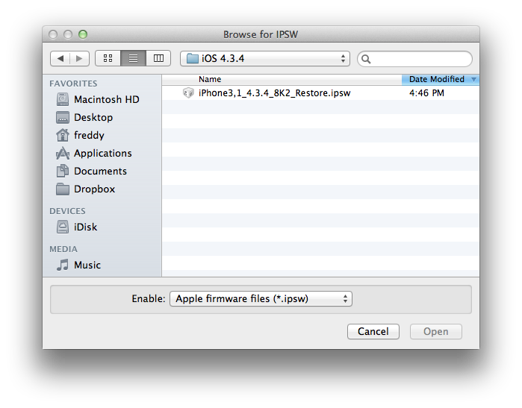Click the Cancel button

coord(373,331)
